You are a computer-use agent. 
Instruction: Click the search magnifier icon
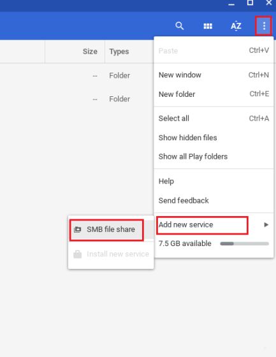point(180,25)
